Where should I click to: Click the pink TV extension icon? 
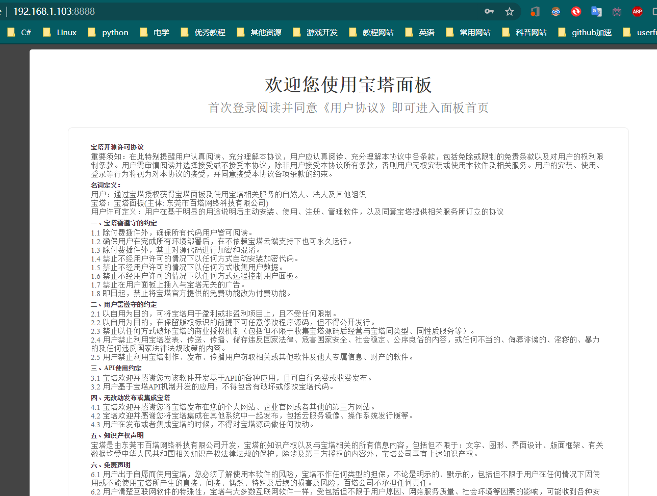617,11
